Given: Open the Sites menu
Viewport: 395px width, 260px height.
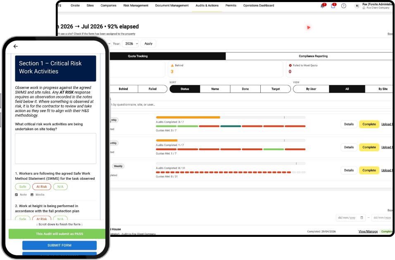Looking at the screenshot, I should (90, 5).
